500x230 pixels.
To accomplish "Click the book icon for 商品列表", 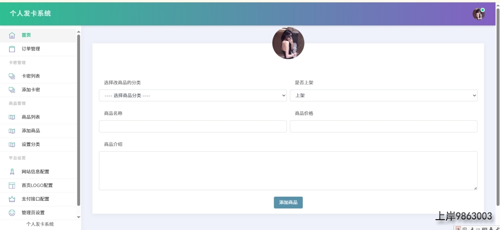I will click(x=12, y=117).
